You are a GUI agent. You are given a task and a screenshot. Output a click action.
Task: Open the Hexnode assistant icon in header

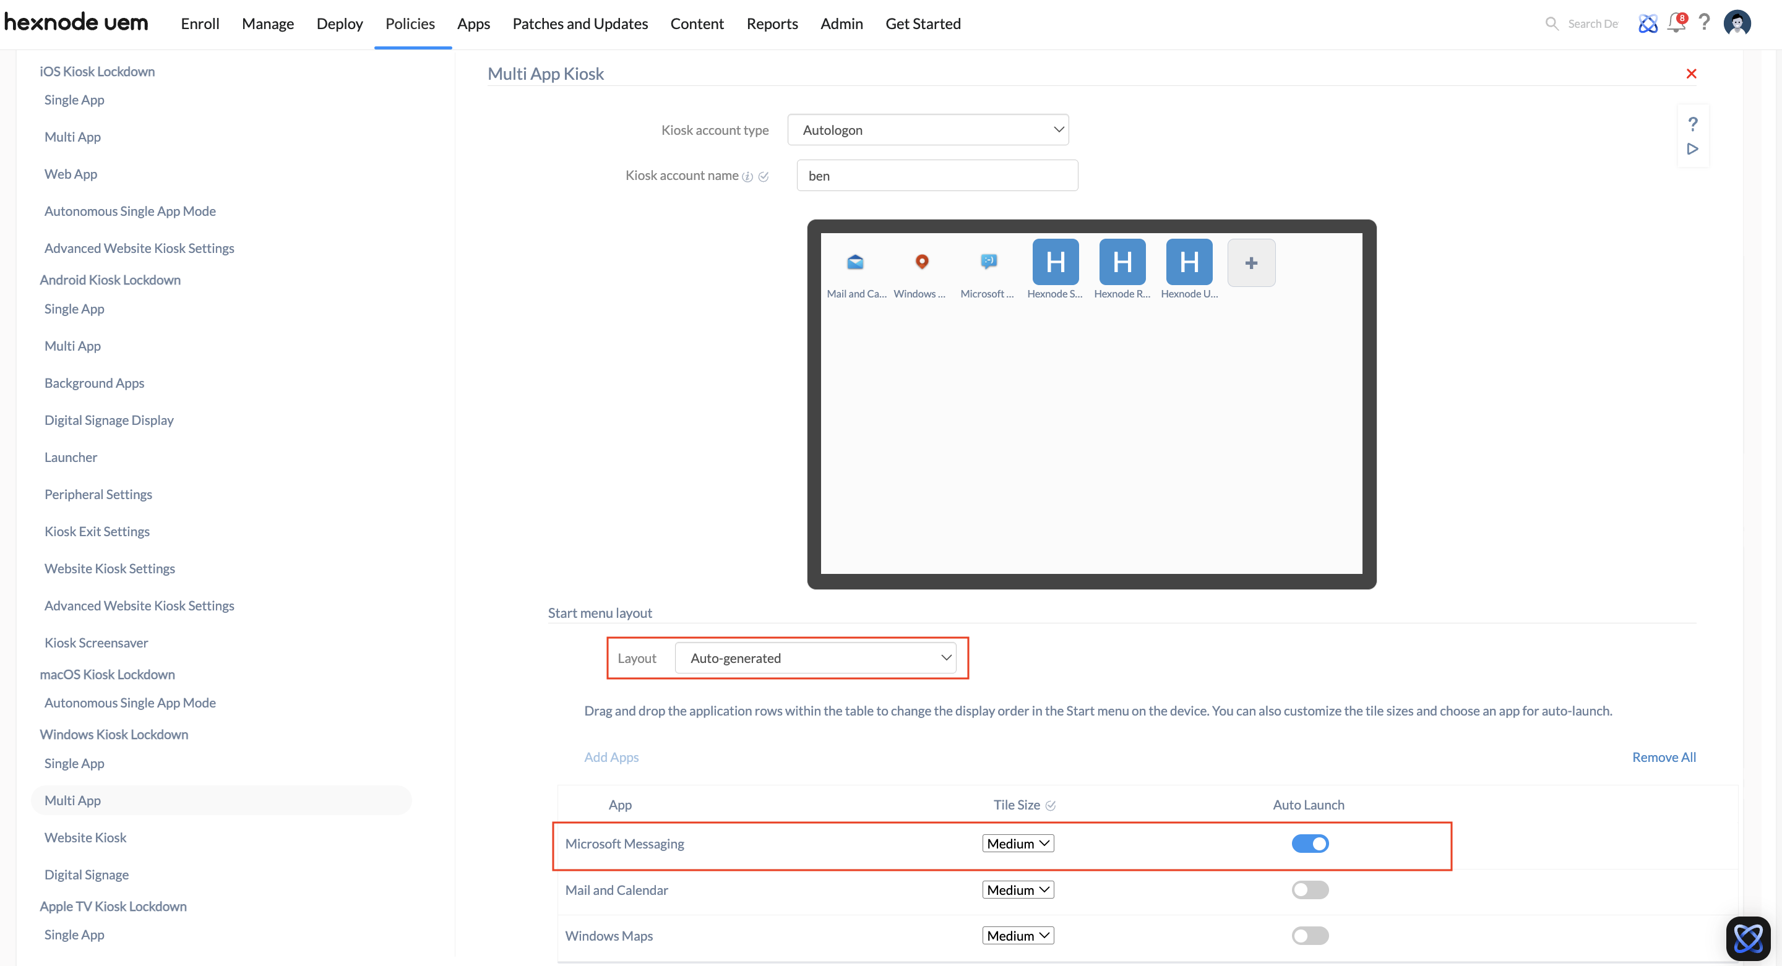[x=1648, y=24]
